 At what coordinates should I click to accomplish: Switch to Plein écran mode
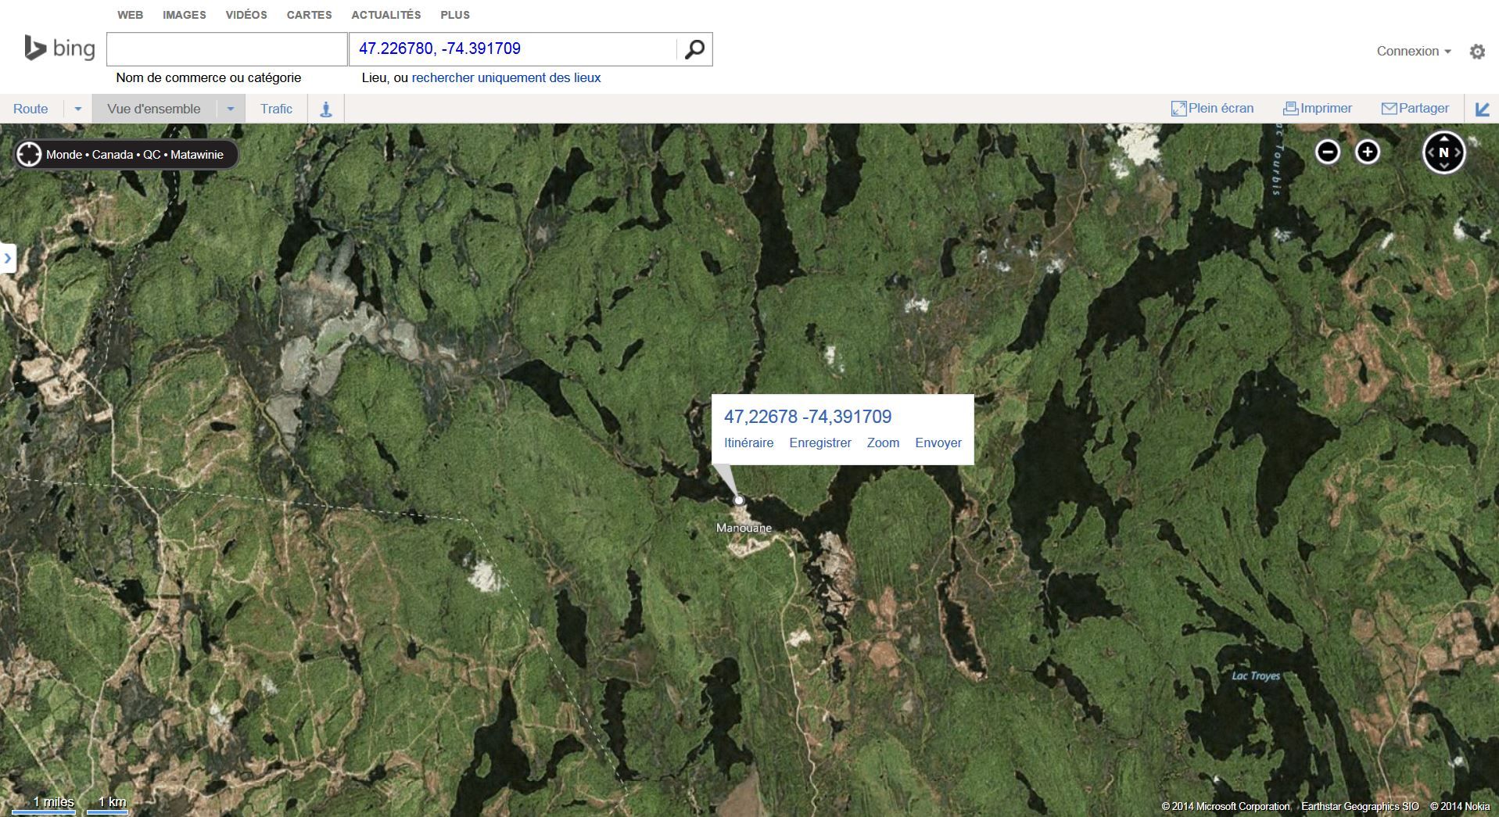click(x=1211, y=109)
